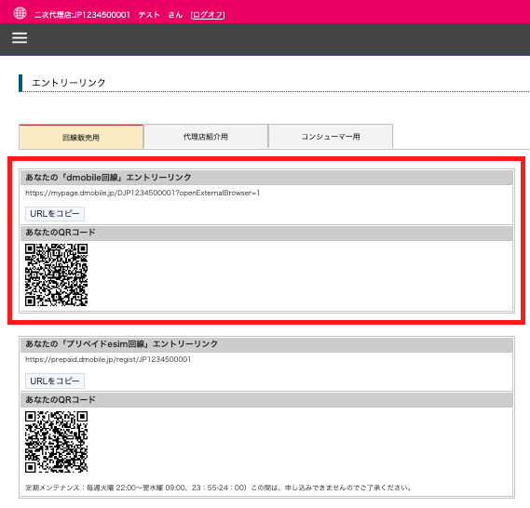
Task: Click the プリペイドesim回線 QR code image
Action: click(57, 442)
